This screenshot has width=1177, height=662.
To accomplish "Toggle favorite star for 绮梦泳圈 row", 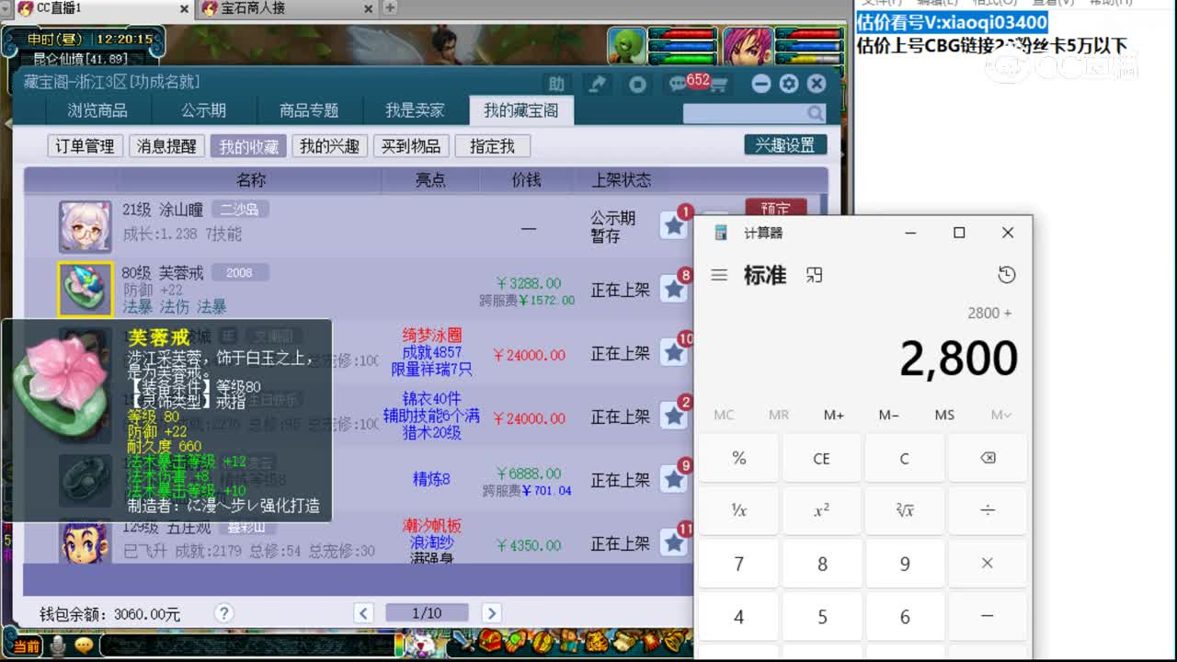I will [x=674, y=352].
